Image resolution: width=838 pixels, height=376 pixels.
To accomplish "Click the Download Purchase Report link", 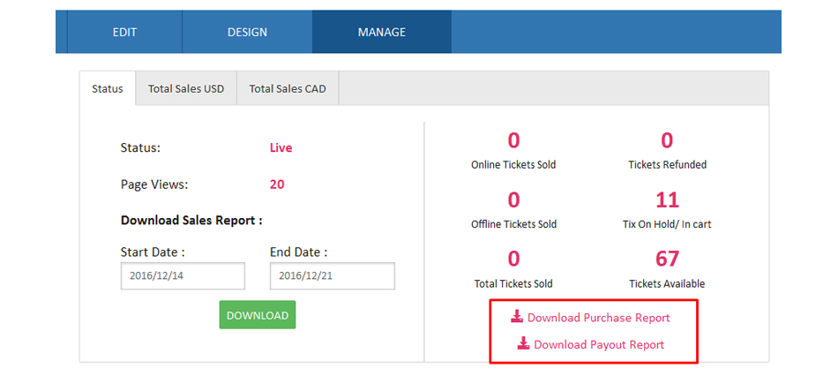I will 598,318.
